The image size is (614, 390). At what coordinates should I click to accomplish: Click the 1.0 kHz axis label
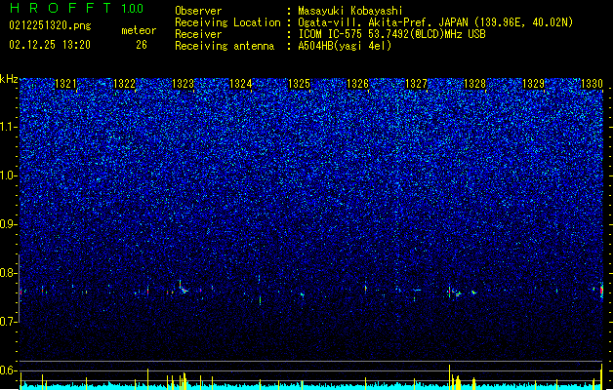[x=8, y=175]
